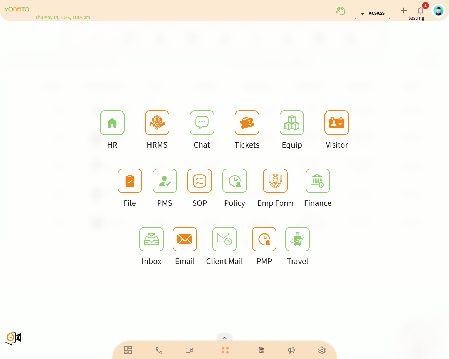Click the Moneta logo
Viewport: 449px width, 359px height.
17,9
